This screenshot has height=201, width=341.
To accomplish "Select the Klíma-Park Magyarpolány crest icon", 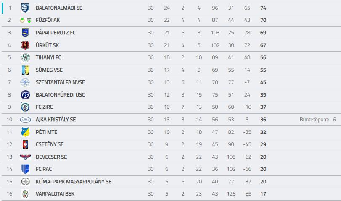I will [25, 181].
